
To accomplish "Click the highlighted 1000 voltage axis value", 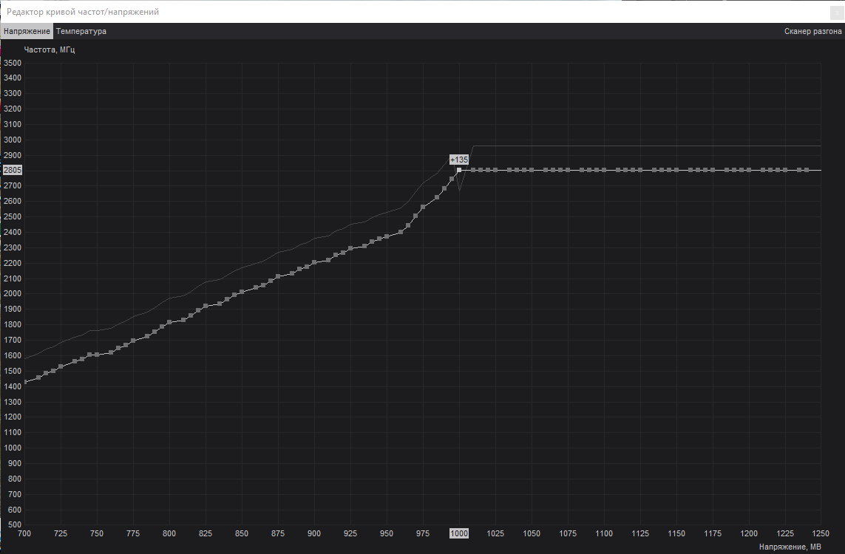I will point(459,533).
